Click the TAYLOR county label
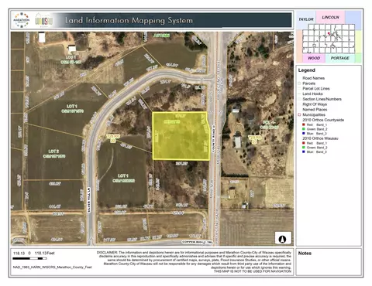The image size is (372, 286). 306,19
